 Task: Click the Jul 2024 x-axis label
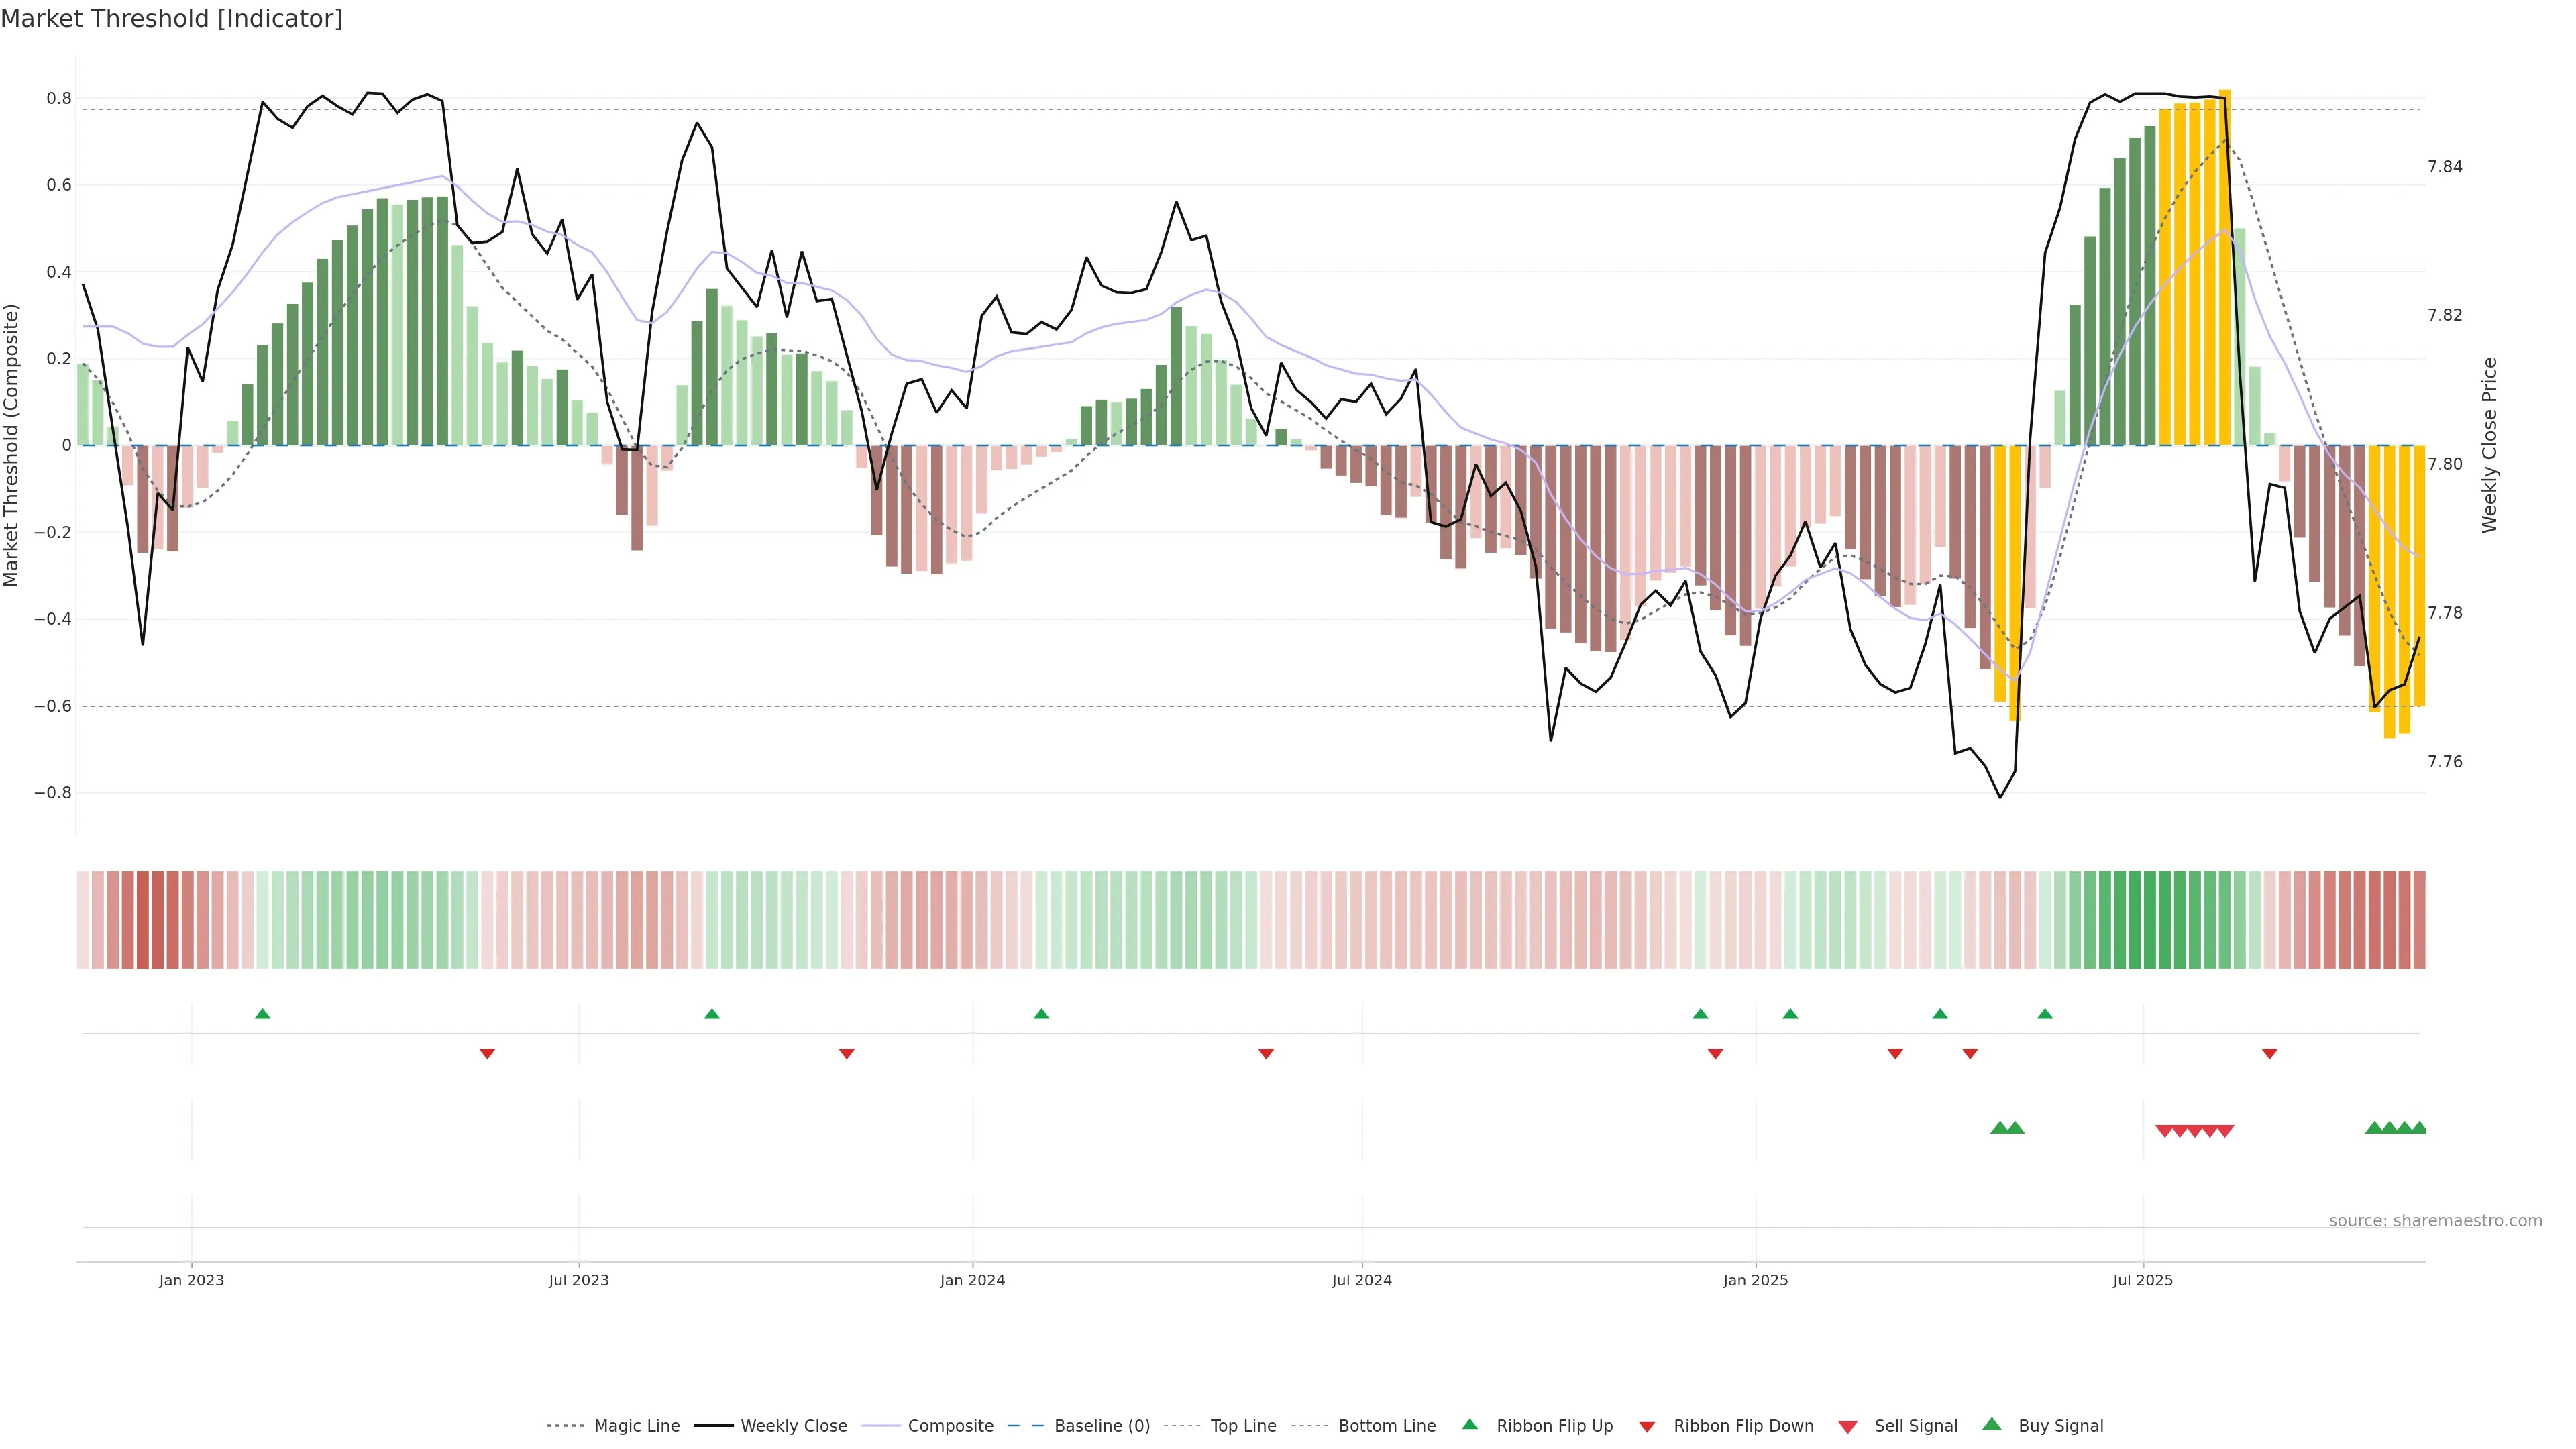[1361, 1280]
